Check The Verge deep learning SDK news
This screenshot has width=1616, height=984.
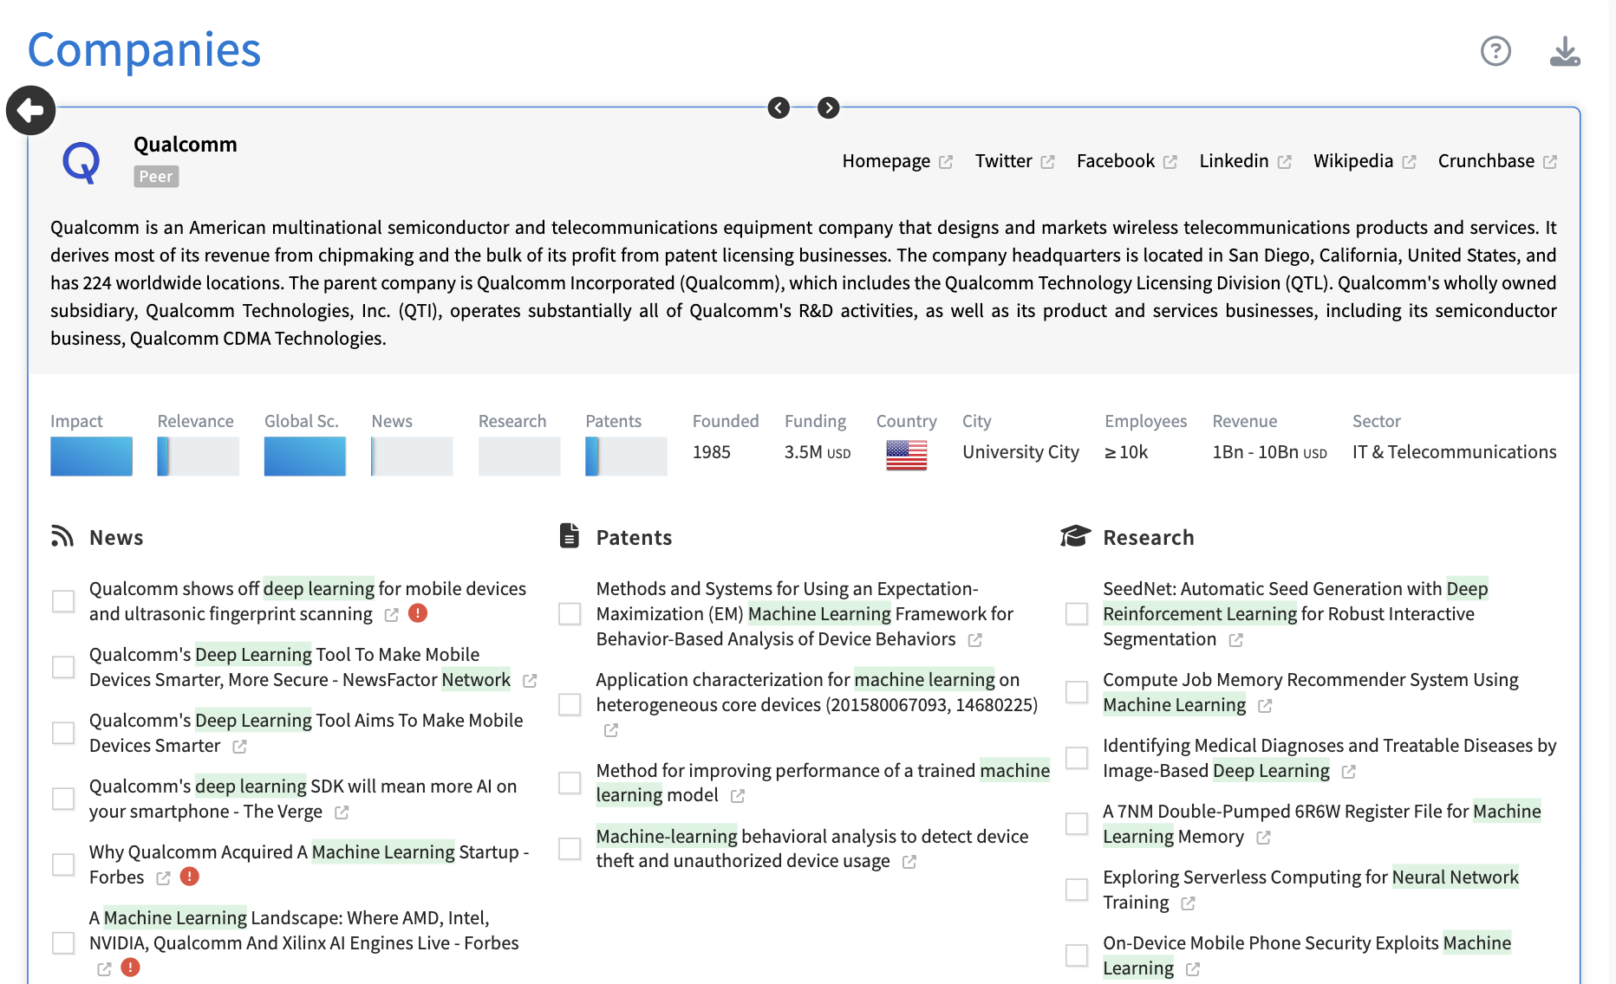(x=63, y=799)
